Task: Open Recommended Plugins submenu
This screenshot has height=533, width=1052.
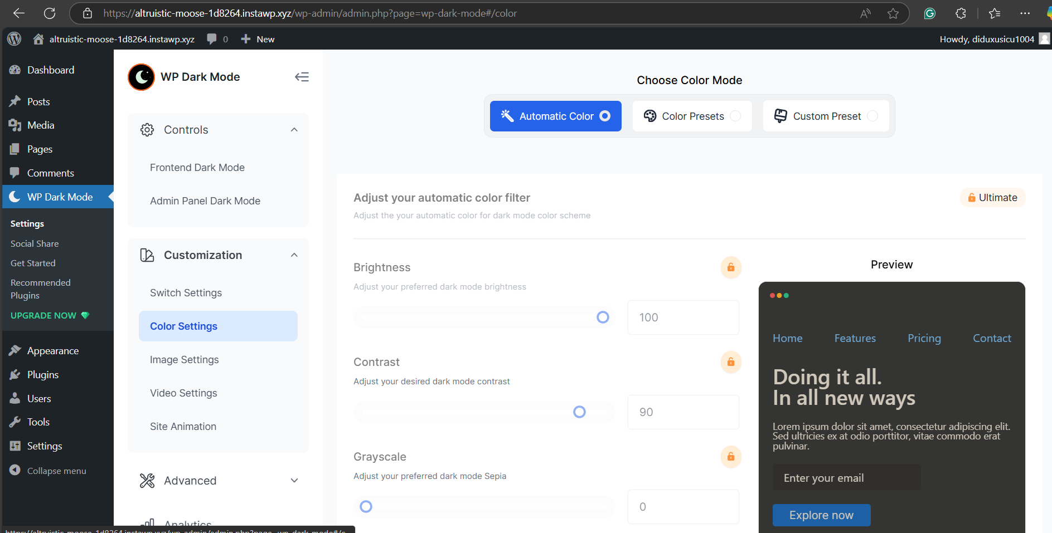Action: pyautogui.click(x=41, y=289)
